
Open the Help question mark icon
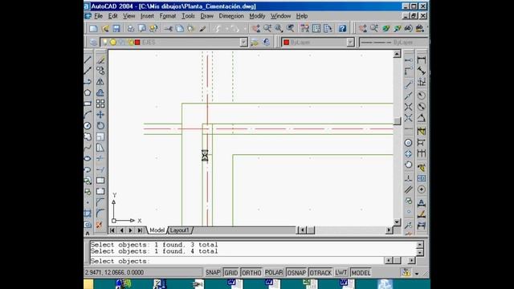coord(343,29)
